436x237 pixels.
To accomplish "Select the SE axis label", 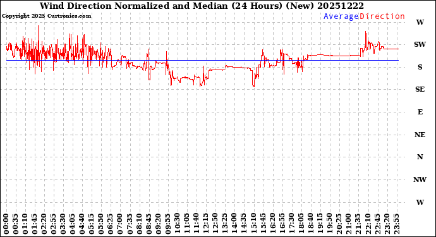I will pyautogui.click(x=420, y=89).
